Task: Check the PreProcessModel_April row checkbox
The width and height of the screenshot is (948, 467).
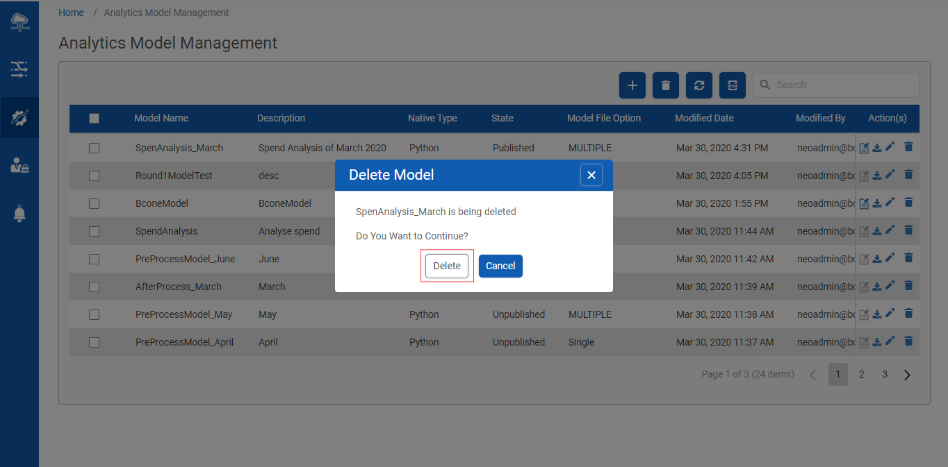Action: (95, 342)
